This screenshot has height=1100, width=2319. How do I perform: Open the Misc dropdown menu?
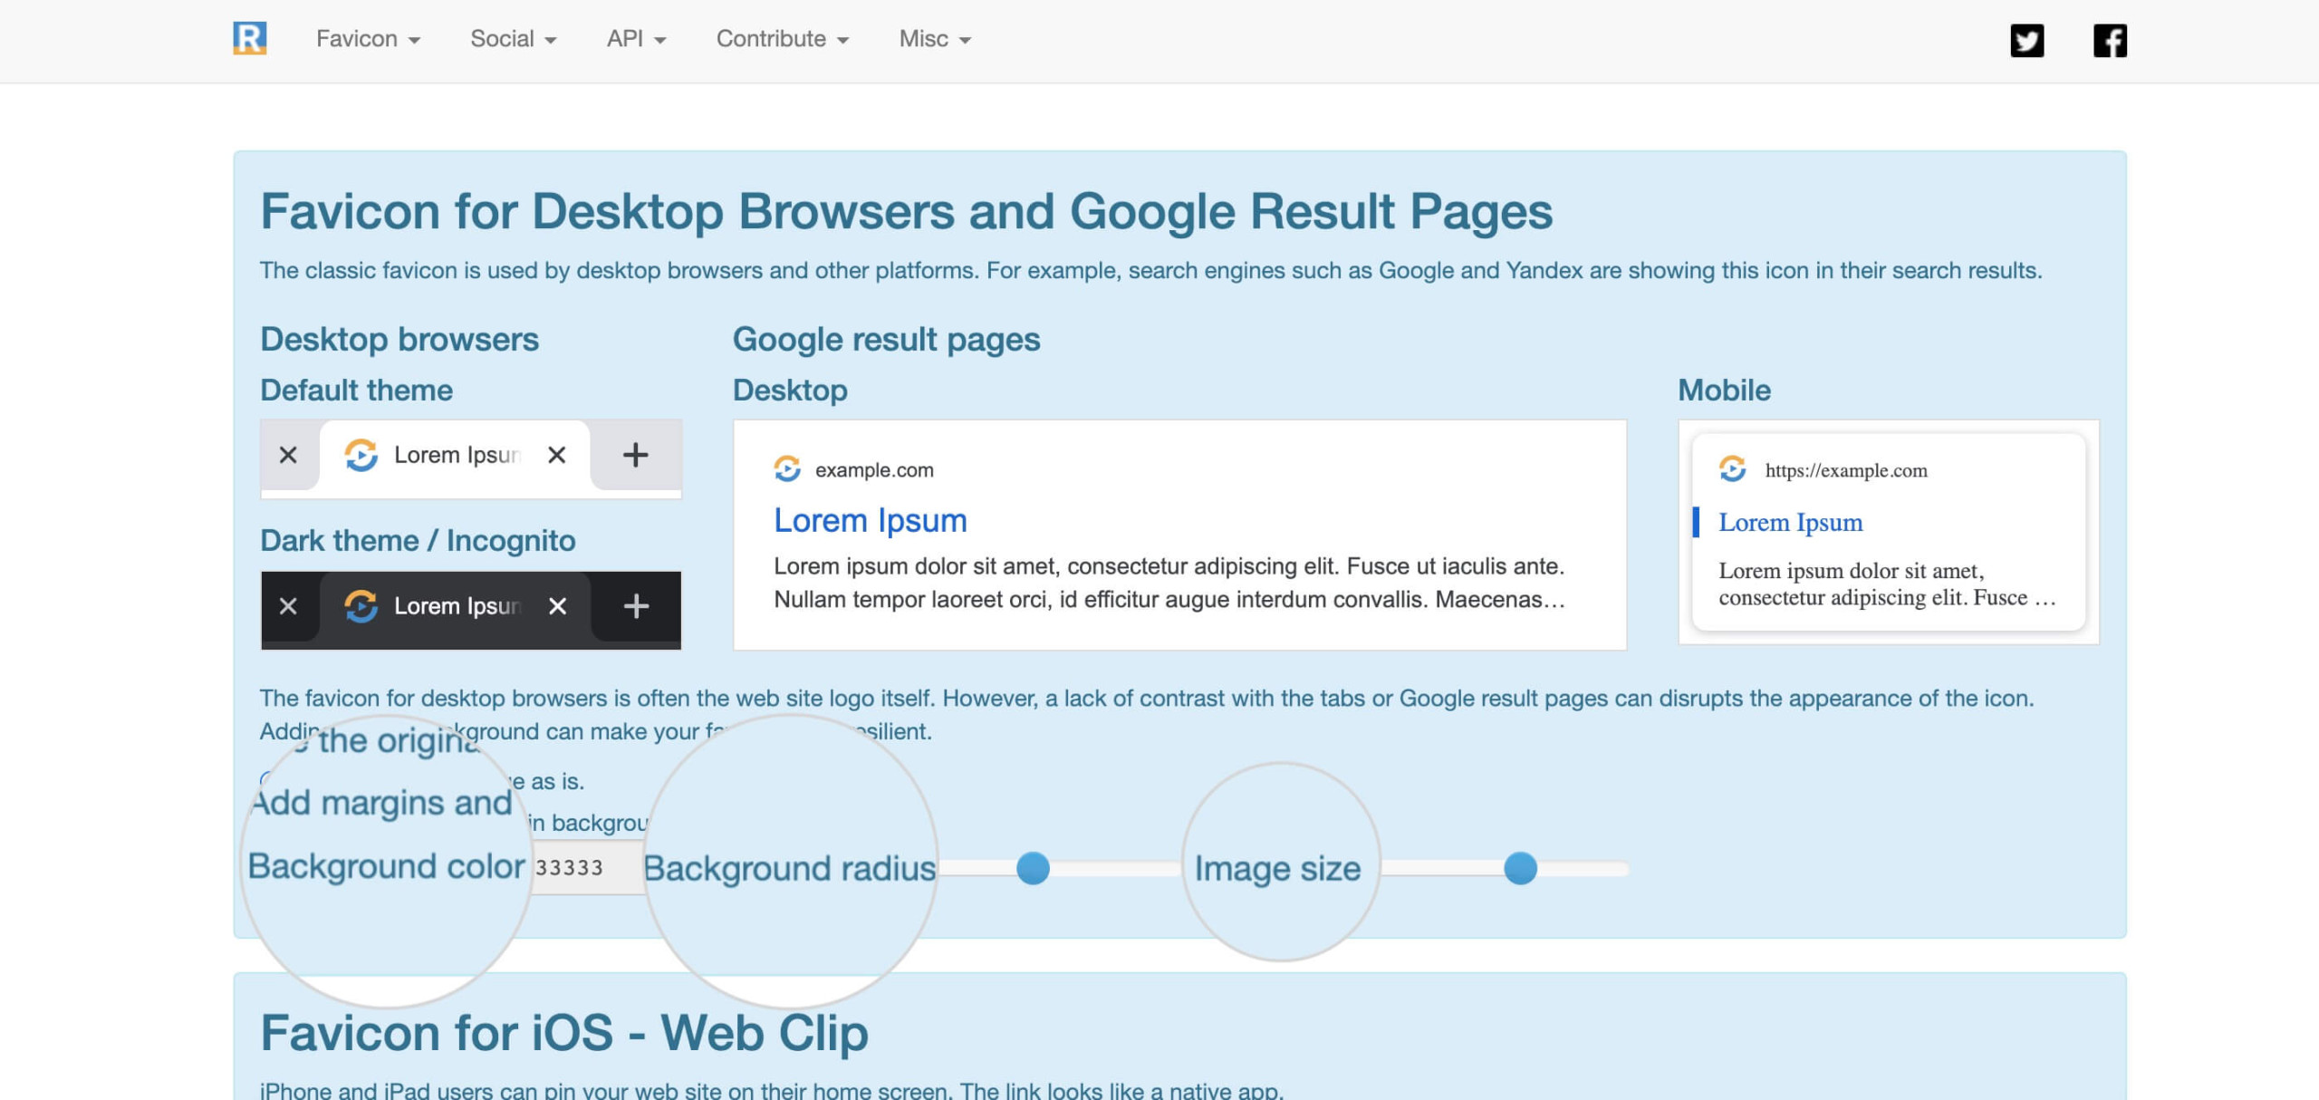click(935, 39)
